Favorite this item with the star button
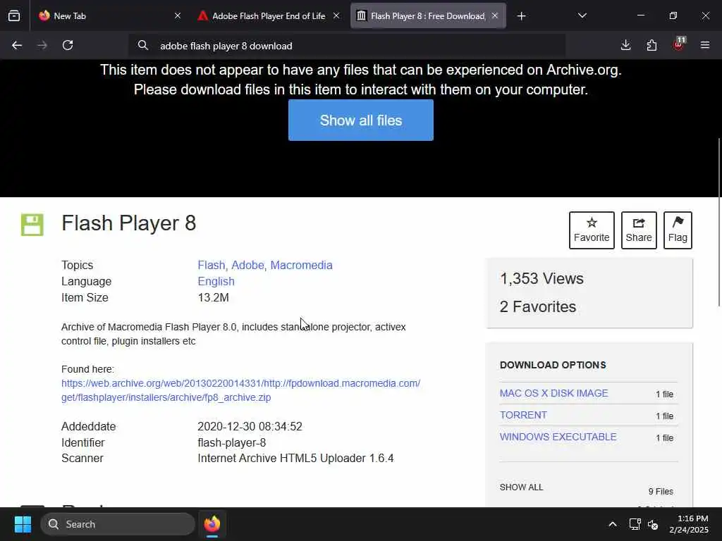 (592, 230)
